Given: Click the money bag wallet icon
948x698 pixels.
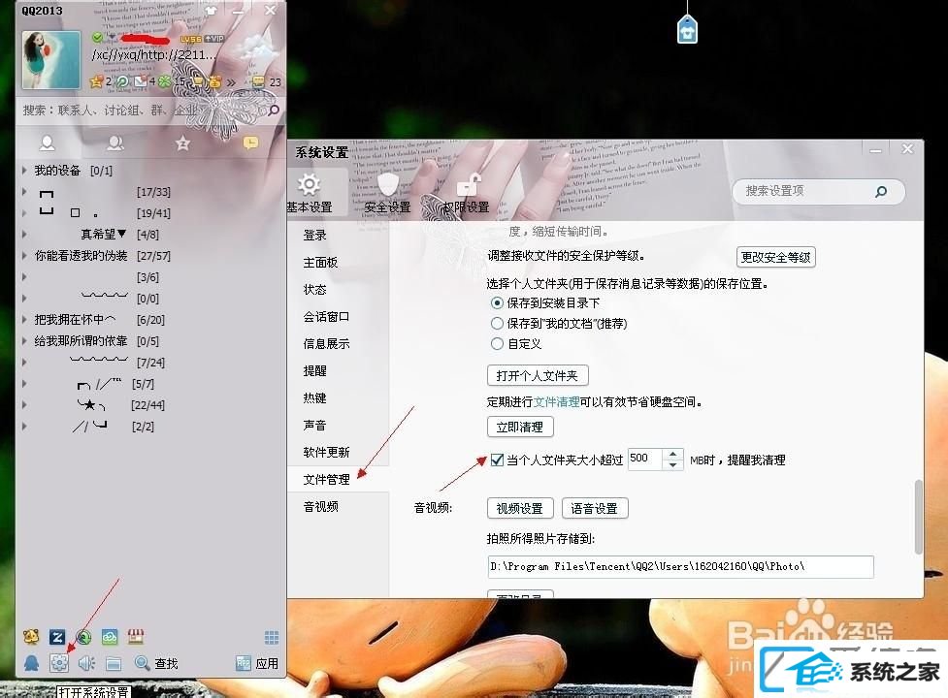Looking at the screenshot, I should click(x=214, y=80).
